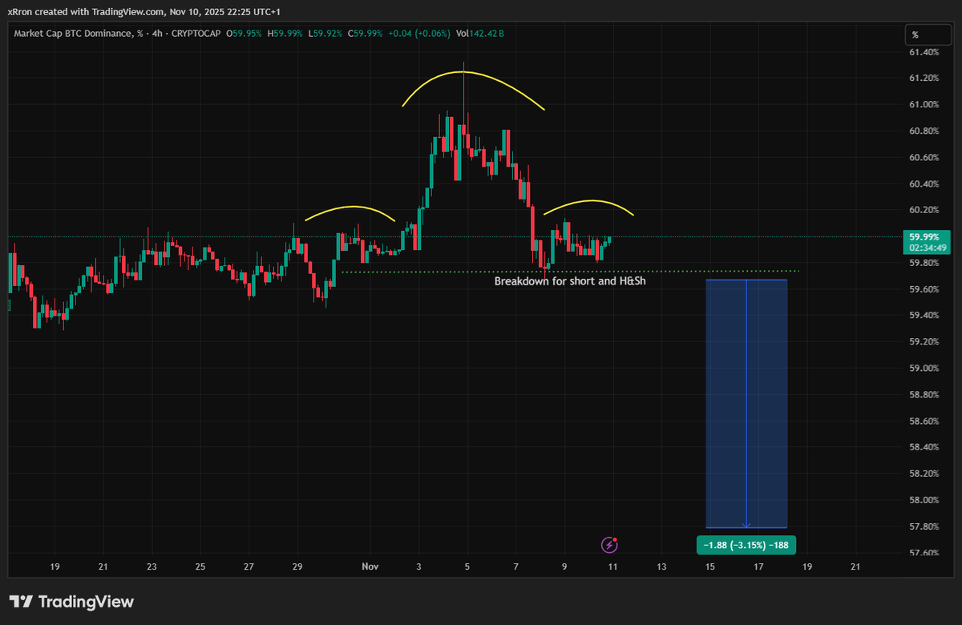Click the 'Breakdown for short and H&Sh' annotation
This screenshot has height=625, width=962.
570,281
